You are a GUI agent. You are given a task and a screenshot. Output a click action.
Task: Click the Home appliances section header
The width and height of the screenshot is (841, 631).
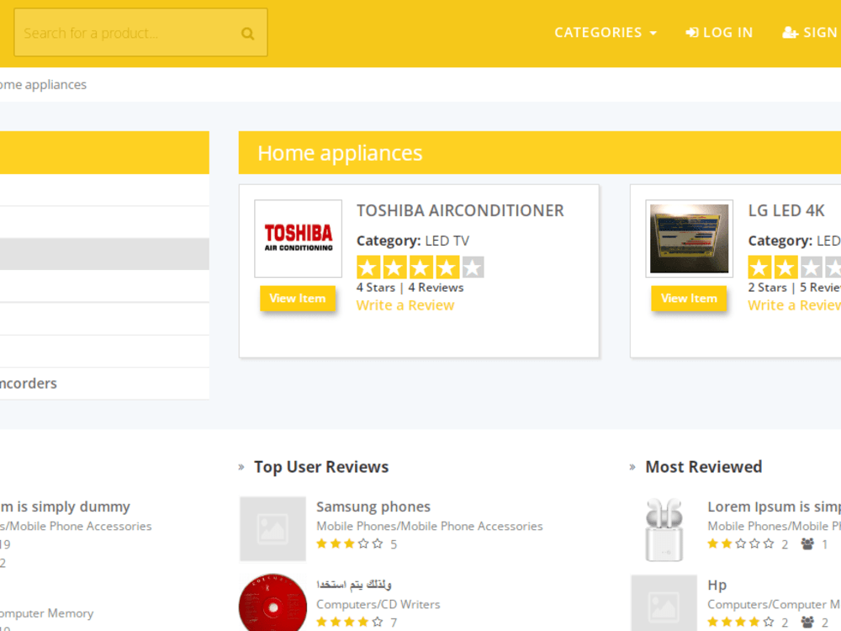click(540, 153)
